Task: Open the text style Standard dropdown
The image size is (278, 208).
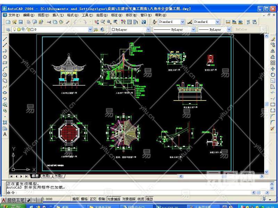Action: 183,22
